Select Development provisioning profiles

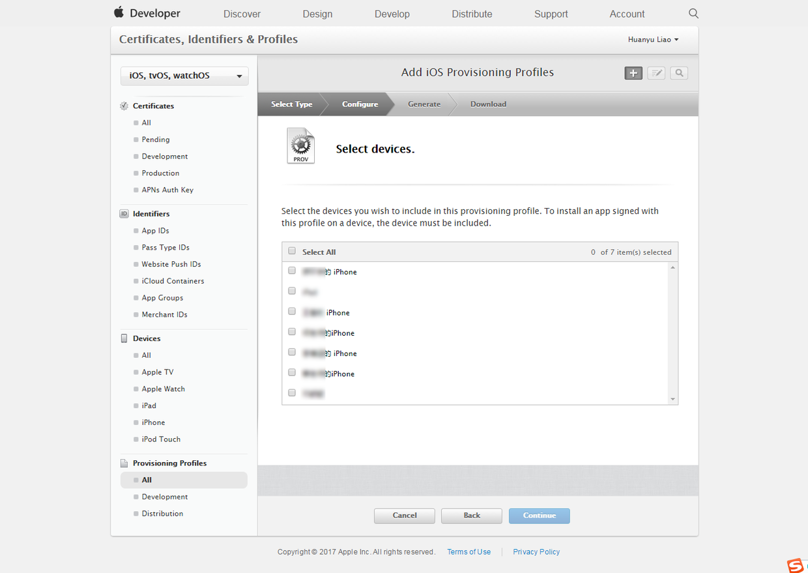point(165,497)
